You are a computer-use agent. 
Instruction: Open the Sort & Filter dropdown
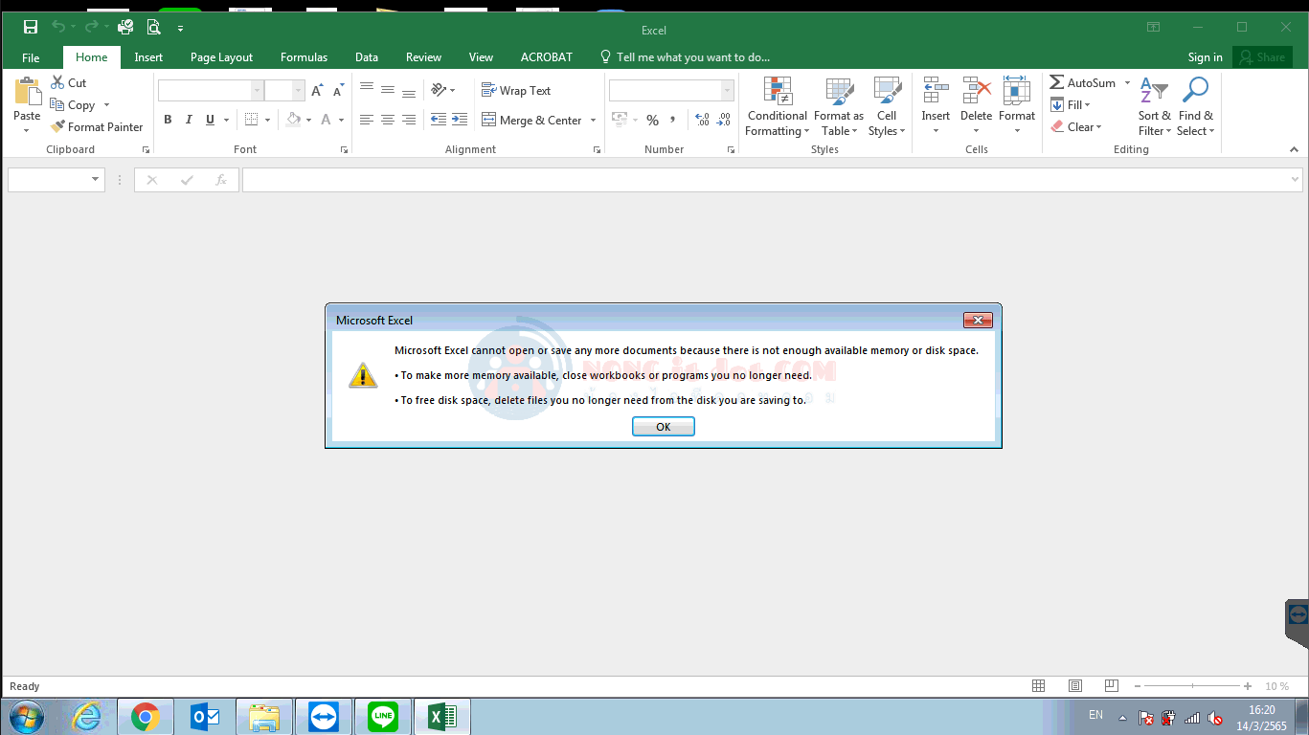click(1154, 107)
